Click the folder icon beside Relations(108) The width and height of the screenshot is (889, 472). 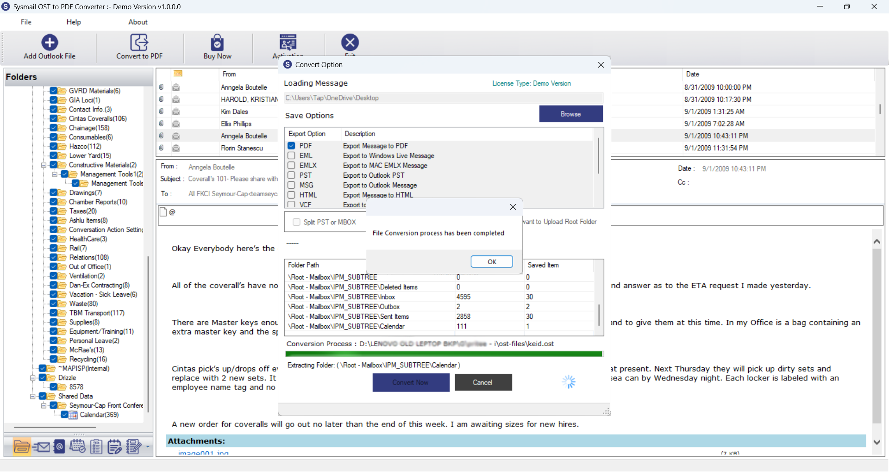tap(62, 258)
